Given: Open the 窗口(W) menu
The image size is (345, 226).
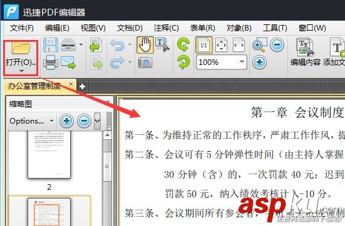Looking at the screenshot, I should point(312,28).
